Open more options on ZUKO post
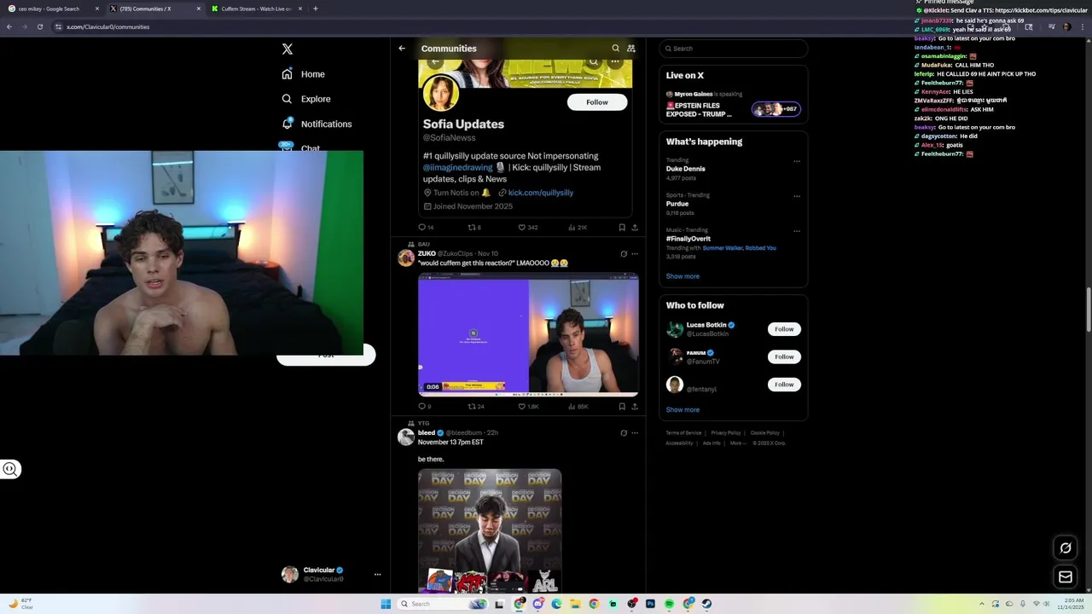 point(635,254)
